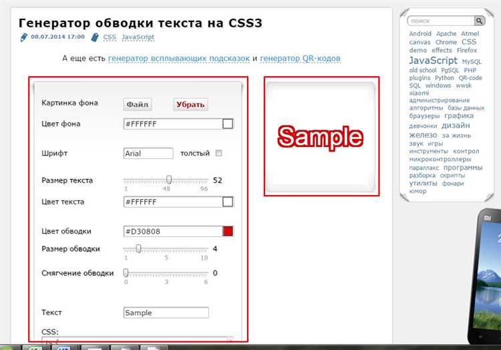Select the large JavaScript tag in sidebar
The width and height of the screenshot is (501, 350).
coord(433,61)
